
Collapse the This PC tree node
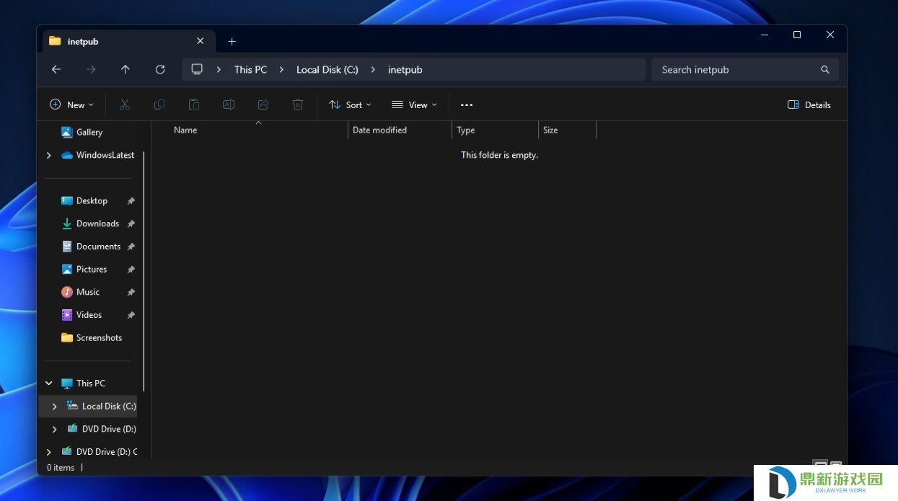click(48, 383)
